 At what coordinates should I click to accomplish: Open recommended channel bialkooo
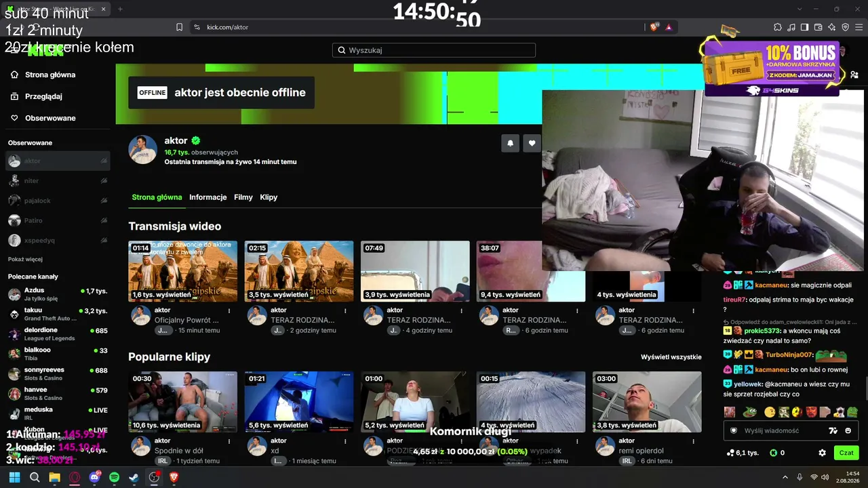tap(58, 354)
